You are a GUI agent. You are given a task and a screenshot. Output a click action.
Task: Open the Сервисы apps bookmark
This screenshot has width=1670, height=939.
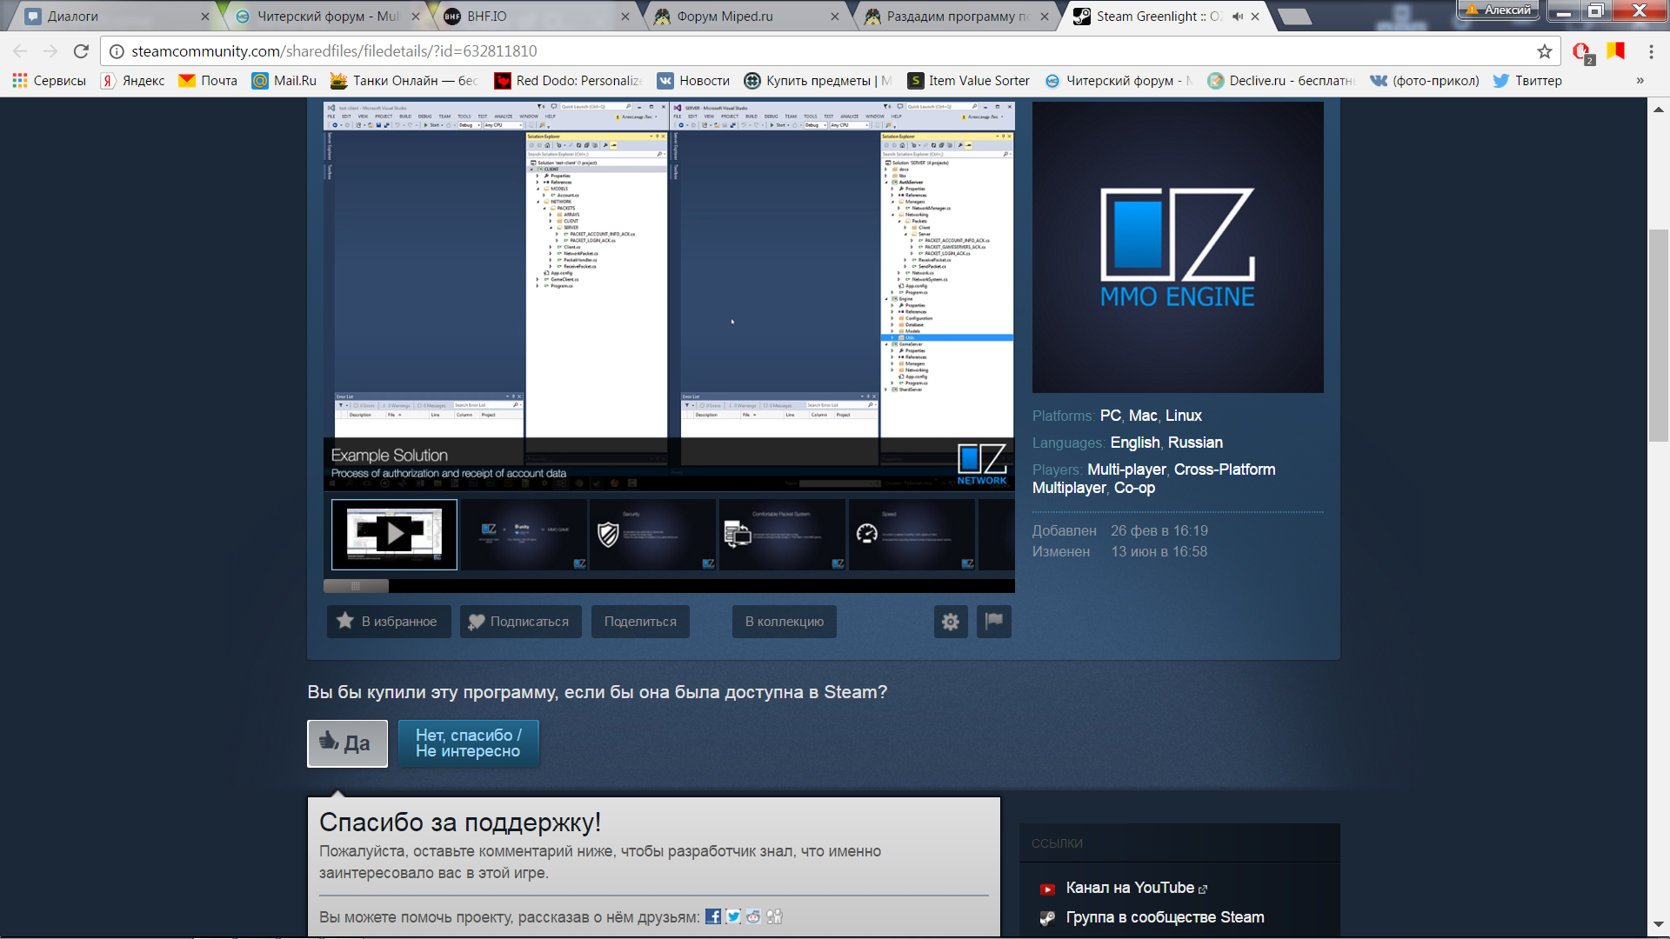click(x=50, y=81)
